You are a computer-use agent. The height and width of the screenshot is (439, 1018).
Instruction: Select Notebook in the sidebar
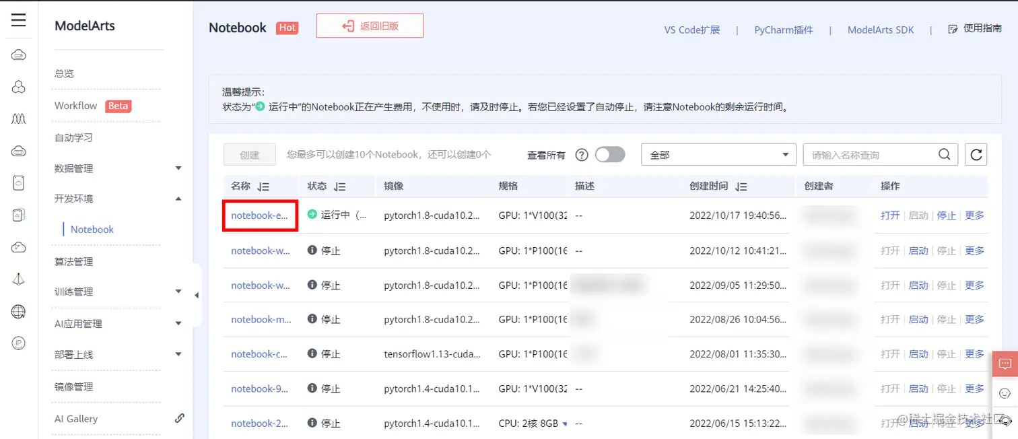[92, 229]
